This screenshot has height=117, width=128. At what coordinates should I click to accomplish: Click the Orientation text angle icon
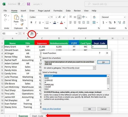pyautogui.click(x=83, y=17)
